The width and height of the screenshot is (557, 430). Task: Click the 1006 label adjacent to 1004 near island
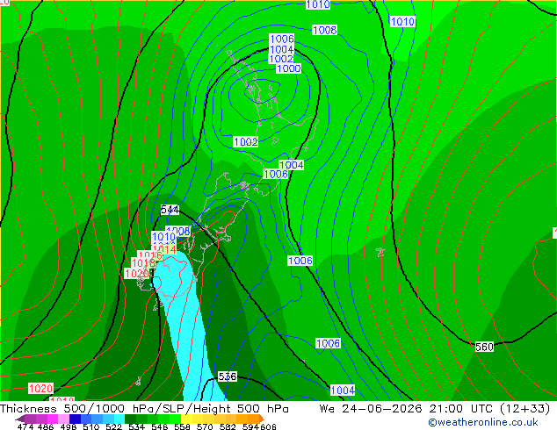coord(276,174)
